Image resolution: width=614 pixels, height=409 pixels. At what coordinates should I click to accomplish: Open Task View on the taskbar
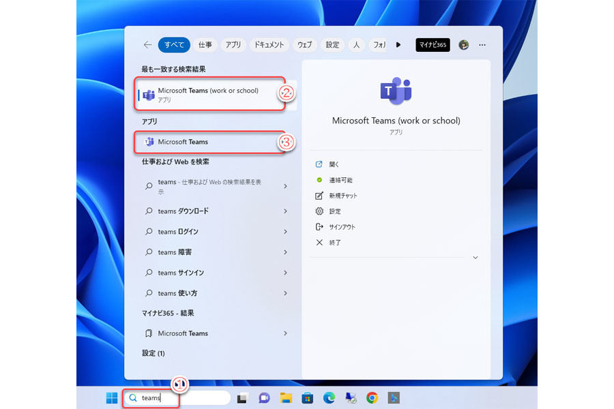243,398
